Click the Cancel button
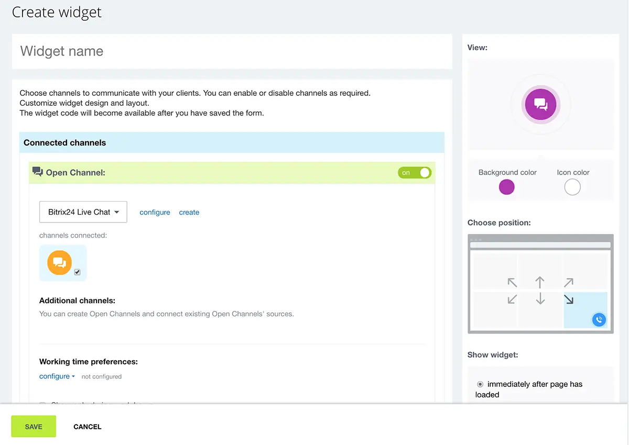Viewport: 629px width, 445px height. pos(87,427)
